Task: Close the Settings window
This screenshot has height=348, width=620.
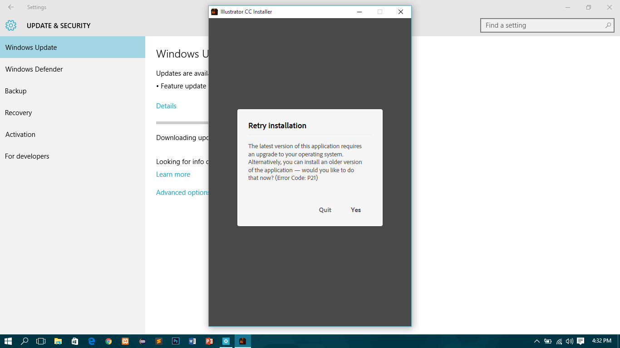Action: pos(610,7)
